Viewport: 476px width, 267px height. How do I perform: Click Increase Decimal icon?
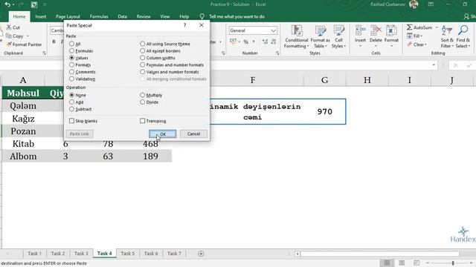[265, 42]
